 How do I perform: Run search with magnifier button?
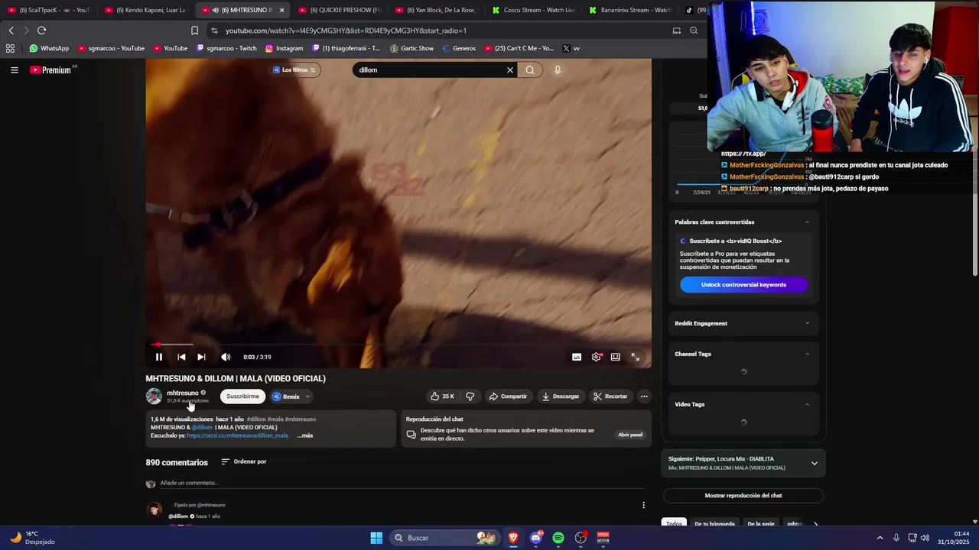[x=530, y=70]
